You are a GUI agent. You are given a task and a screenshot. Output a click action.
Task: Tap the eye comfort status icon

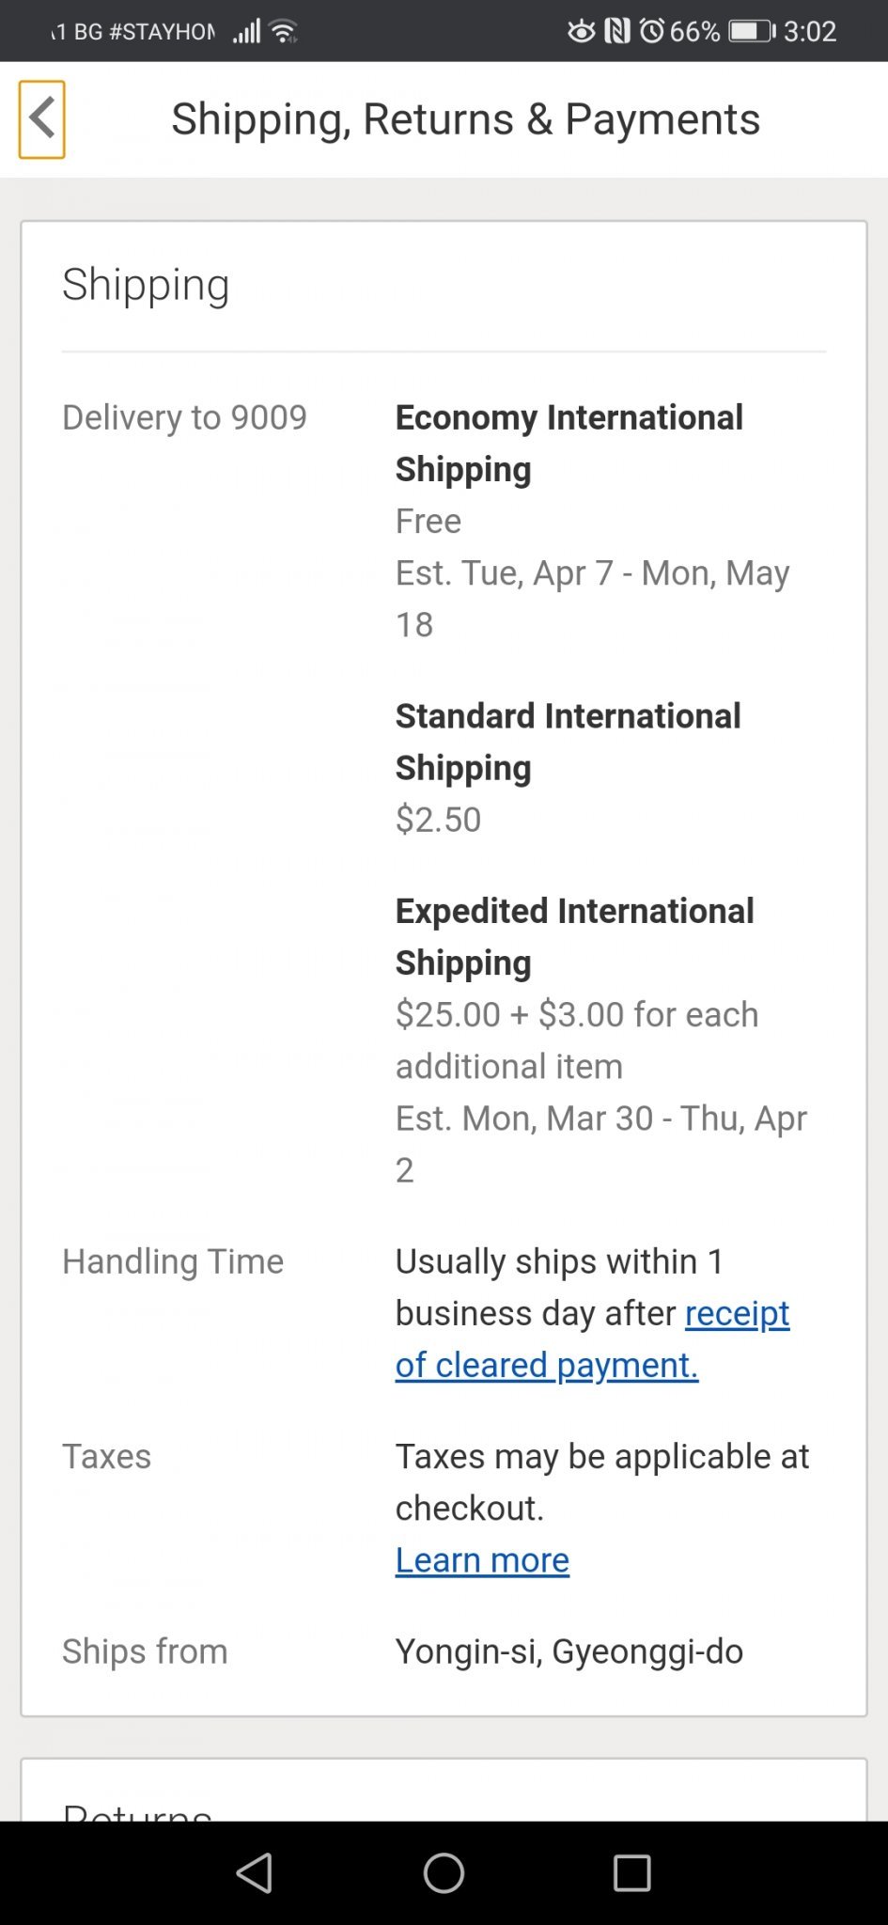(582, 32)
